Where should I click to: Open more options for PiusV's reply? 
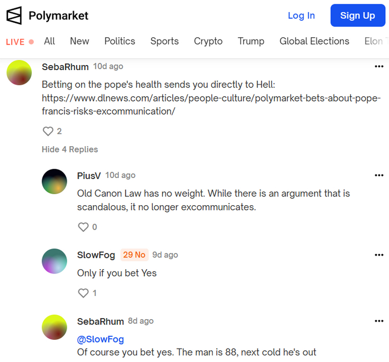(379, 176)
